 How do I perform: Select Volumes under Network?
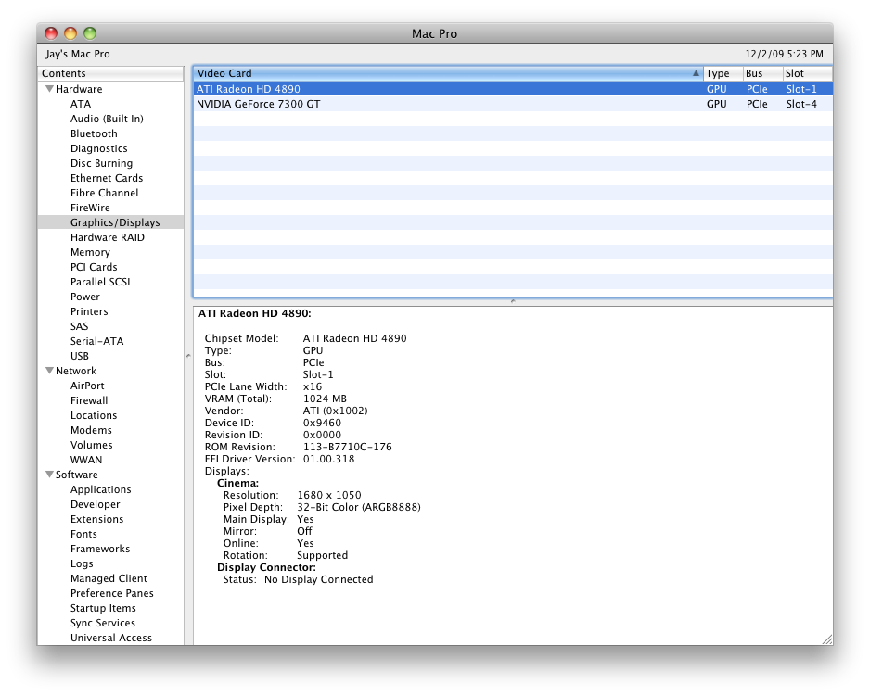pyautogui.click(x=91, y=445)
